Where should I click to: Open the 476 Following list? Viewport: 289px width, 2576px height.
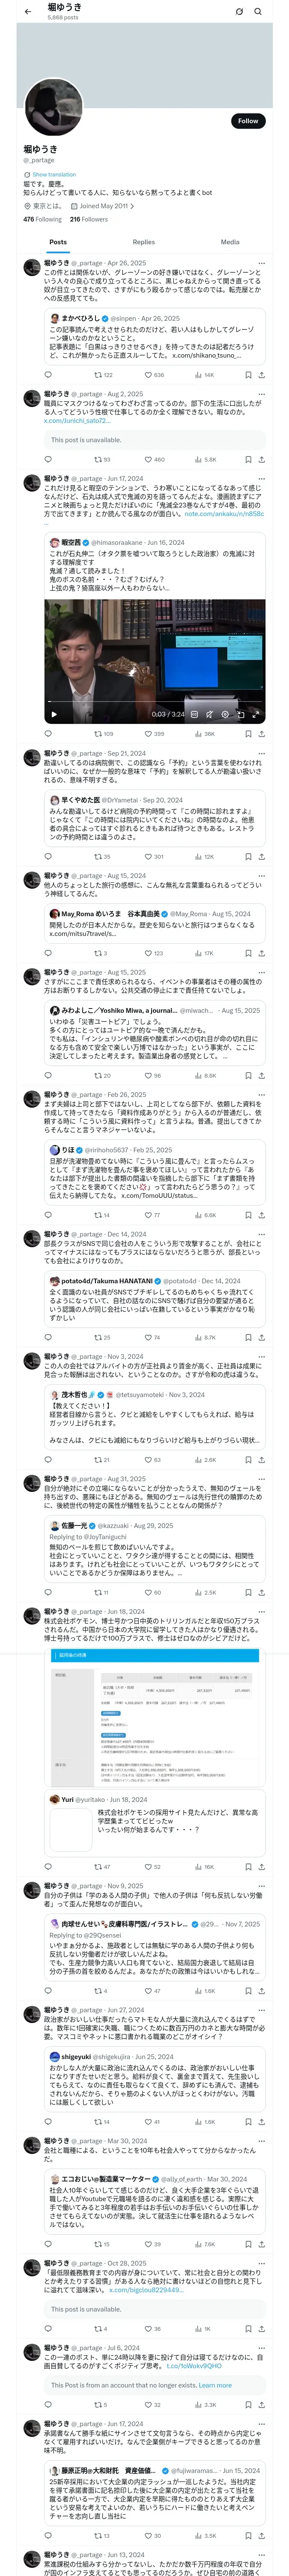tap(42, 219)
